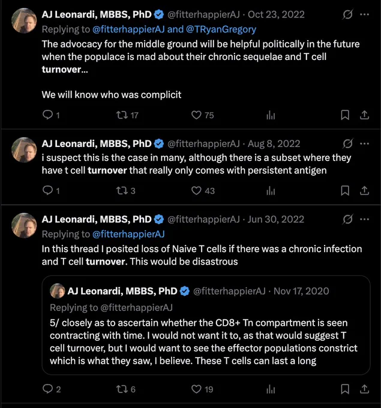Share the Jun 30, 2022 tweet

coord(364,389)
